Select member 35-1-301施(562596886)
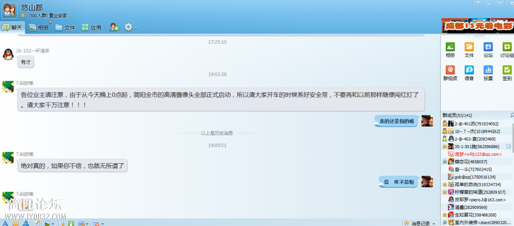This screenshot has height=226, width=514. click(476, 146)
